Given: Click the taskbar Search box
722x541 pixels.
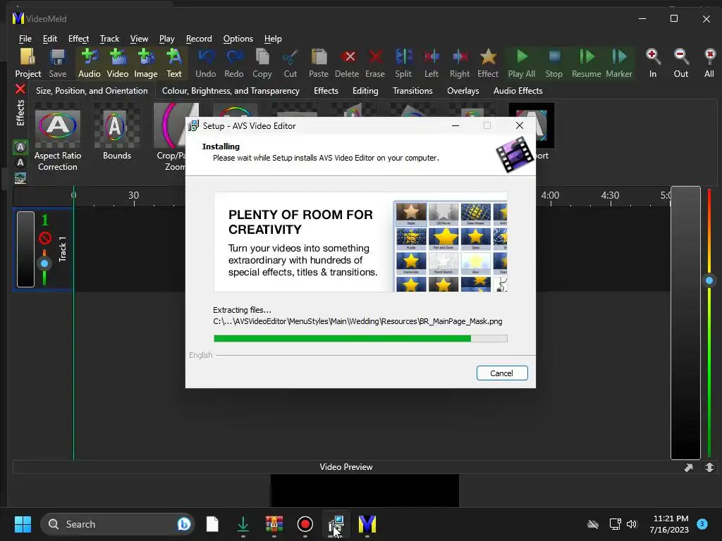Looking at the screenshot, I should (118, 524).
